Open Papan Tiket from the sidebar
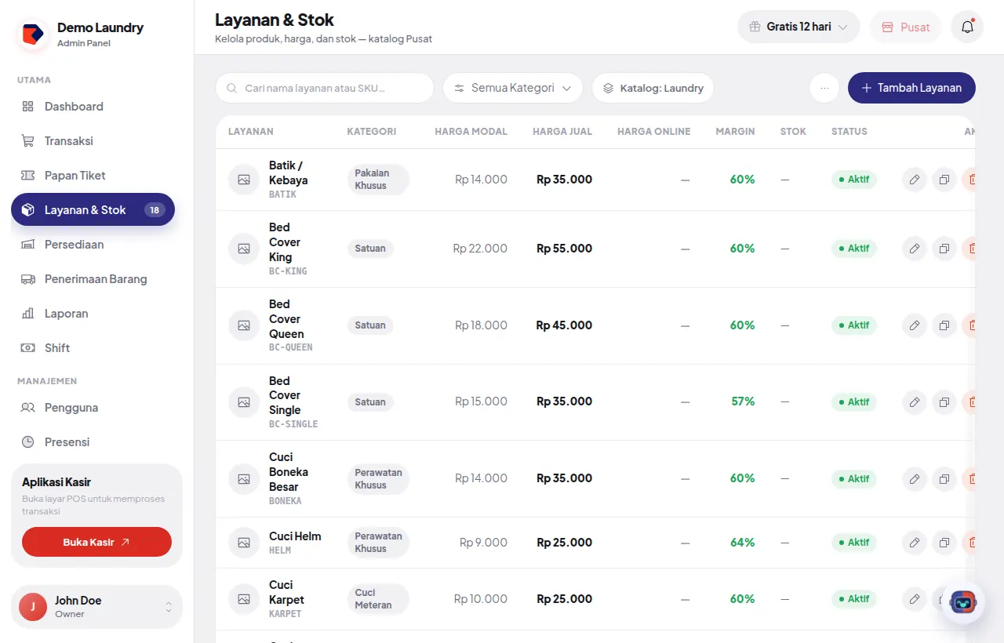 pos(93,176)
